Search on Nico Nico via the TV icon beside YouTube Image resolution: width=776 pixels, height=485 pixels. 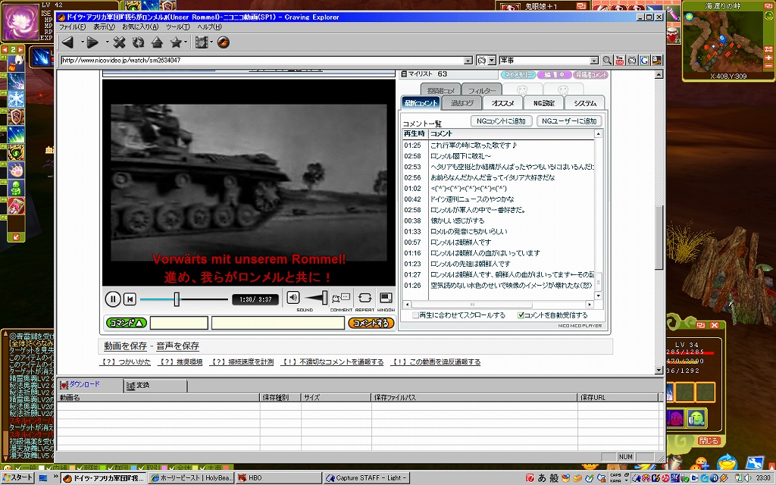pos(632,61)
